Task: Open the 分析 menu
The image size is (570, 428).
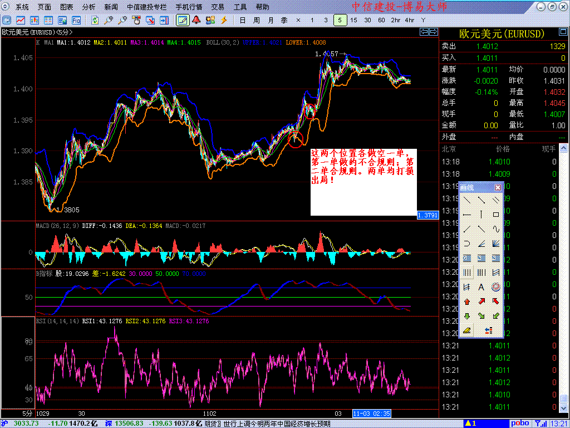Action: 89,7
